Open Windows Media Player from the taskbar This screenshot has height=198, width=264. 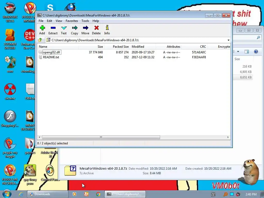75,194
